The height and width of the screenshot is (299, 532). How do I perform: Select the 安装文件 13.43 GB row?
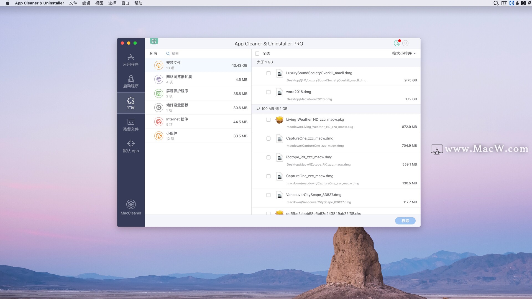click(x=198, y=65)
